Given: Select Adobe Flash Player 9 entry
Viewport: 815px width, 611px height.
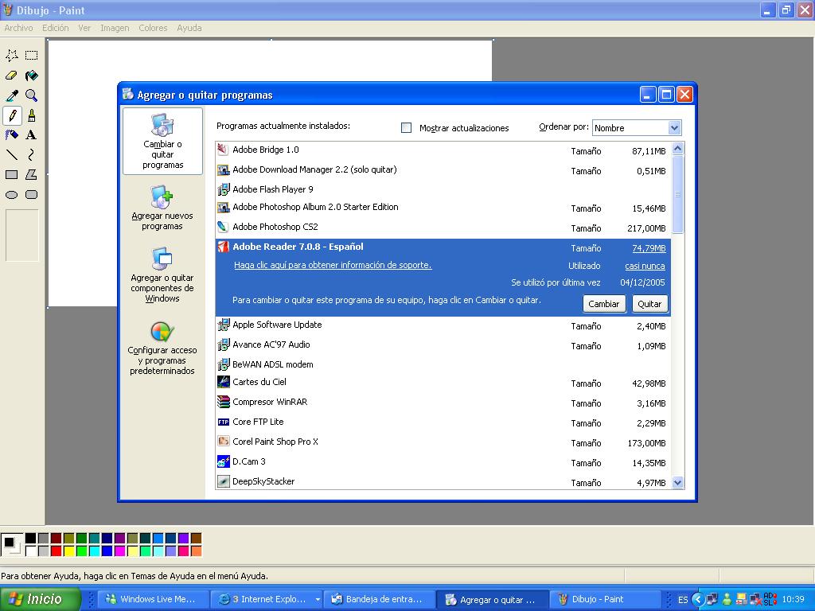Looking at the screenshot, I should click(443, 189).
